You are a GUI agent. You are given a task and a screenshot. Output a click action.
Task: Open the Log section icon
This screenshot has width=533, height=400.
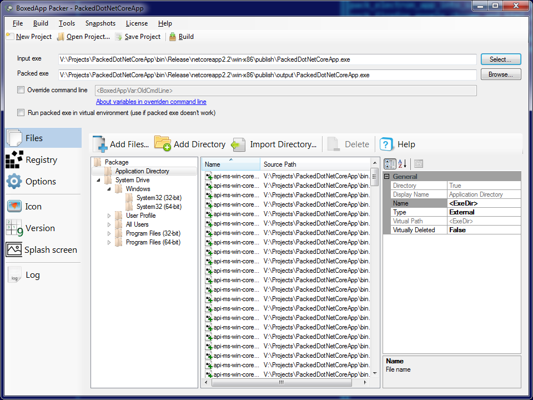point(14,275)
